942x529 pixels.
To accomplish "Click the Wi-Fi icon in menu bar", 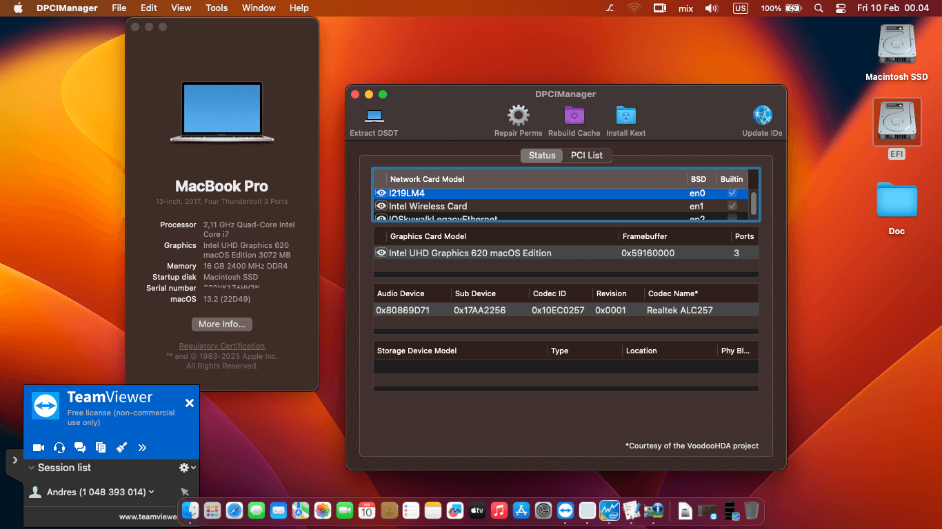I will (x=633, y=8).
